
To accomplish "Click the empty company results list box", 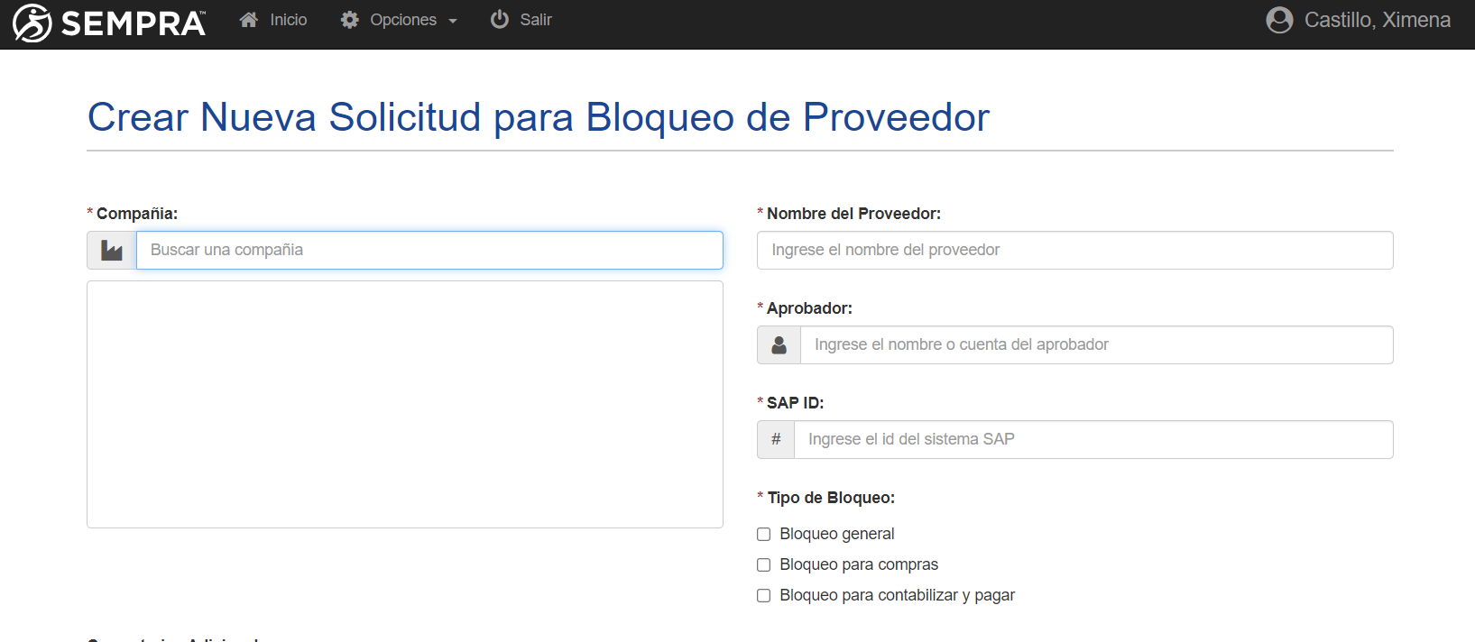I will [405, 404].
